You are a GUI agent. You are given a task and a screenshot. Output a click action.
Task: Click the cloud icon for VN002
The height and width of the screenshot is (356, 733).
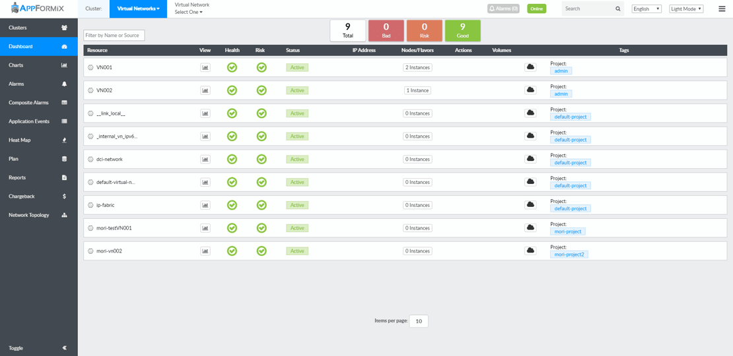[530, 90]
